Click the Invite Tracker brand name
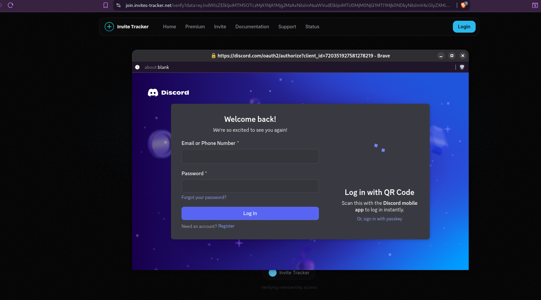 [x=133, y=27]
